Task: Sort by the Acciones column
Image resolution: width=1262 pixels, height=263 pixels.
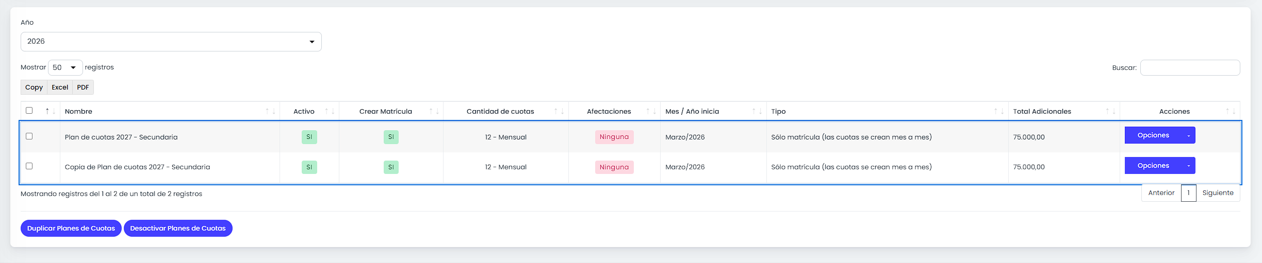Action: [x=1180, y=112]
